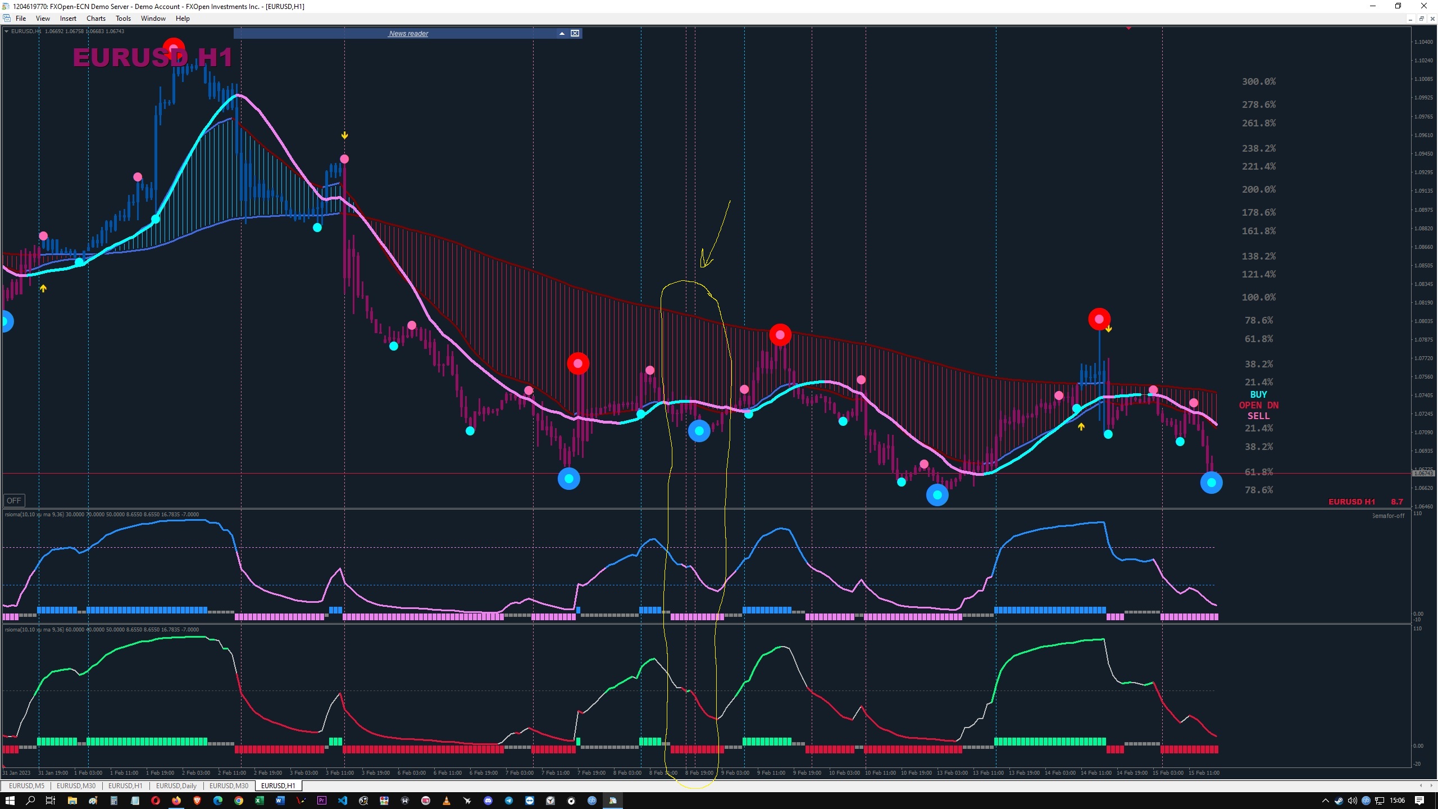
Task: Click the News reader link
Action: (x=408, y=34)
